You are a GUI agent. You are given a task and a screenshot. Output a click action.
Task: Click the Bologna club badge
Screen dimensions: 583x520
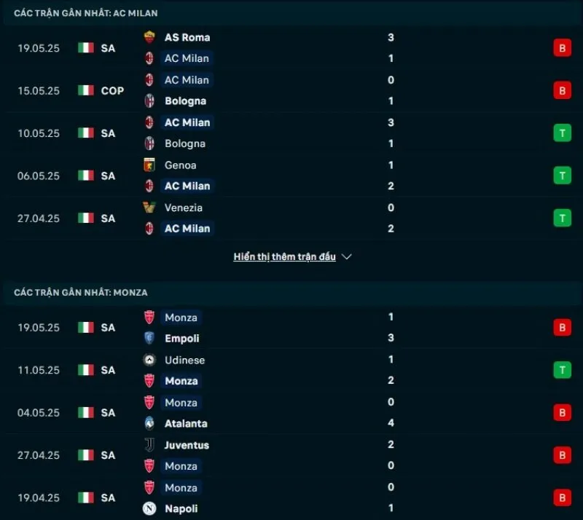[x=150, y=101]
